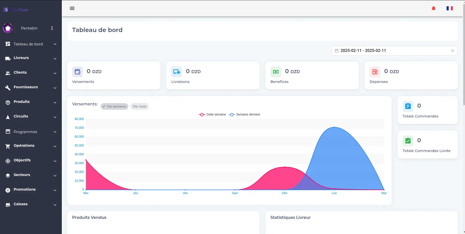This screenshot has width=465, height=234.
Task: Open Tableau de bord in sidebar
Action: 28,44
